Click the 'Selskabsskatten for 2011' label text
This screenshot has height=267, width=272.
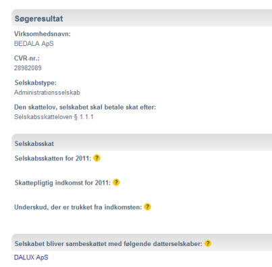click(53, 158)
